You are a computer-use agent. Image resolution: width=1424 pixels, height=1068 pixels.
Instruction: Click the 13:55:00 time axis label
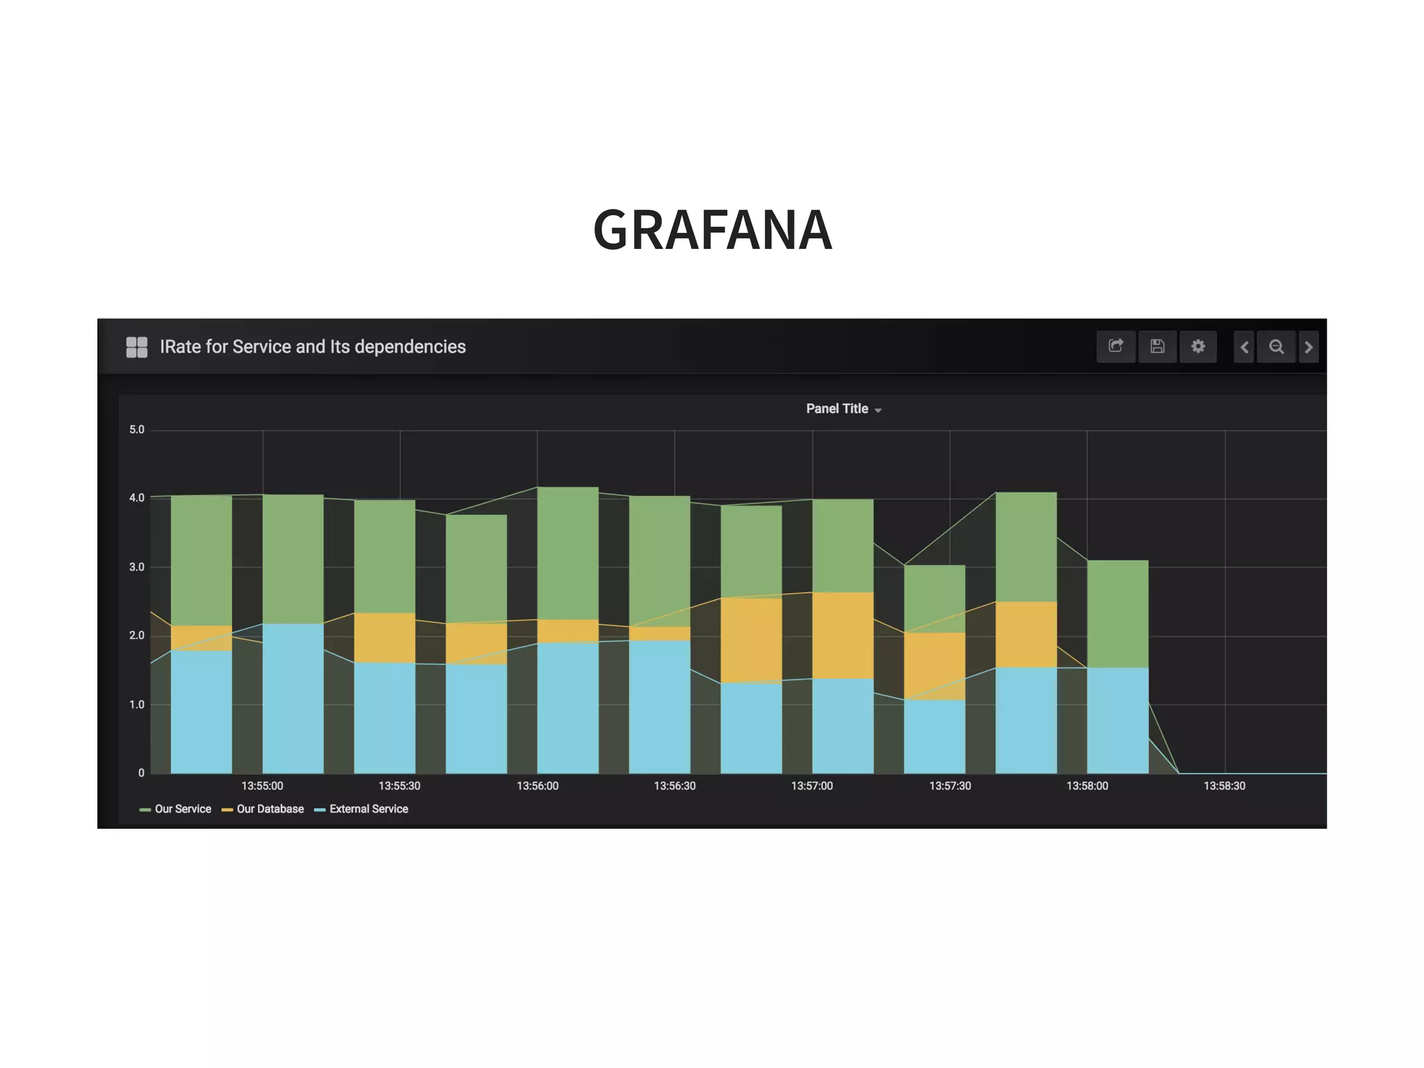262,786
